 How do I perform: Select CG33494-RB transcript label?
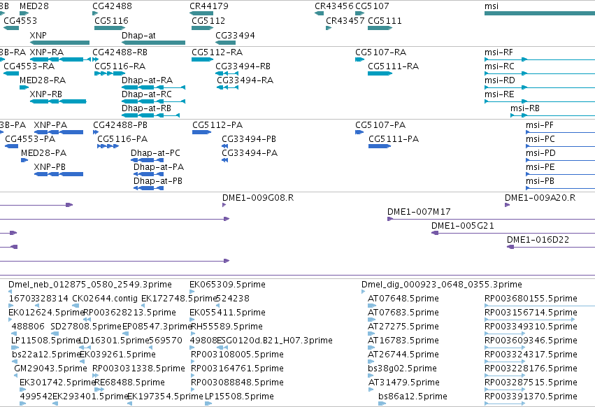(x=243, y=66)
